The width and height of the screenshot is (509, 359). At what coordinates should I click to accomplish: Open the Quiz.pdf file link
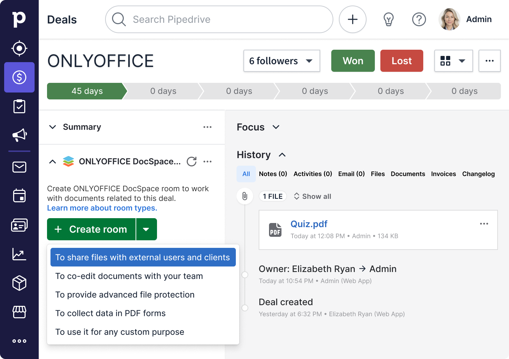tap(309, 224)
